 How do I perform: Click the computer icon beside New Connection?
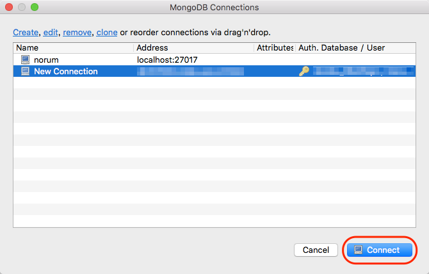tap(25, 71)
